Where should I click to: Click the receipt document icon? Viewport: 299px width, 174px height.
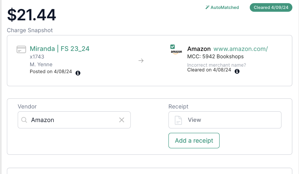click(178, 120)
